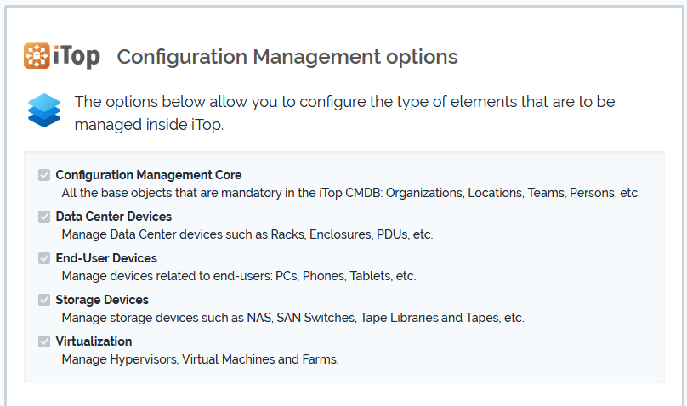Click the NAS, SAN Switches description text
Image resolution: width=687 pixels, height=406 pixels.
[x=292, y=318]
